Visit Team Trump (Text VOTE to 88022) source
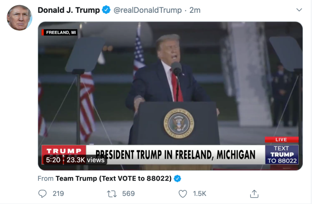This screenshot has width=312, height=204. 114,178
